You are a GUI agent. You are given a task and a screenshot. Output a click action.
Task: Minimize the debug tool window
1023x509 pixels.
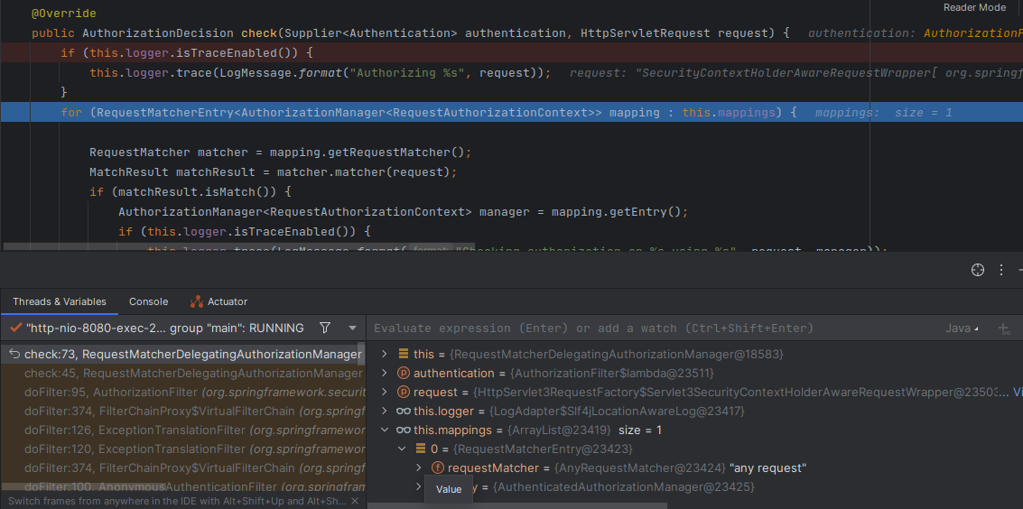[1018, 271]
